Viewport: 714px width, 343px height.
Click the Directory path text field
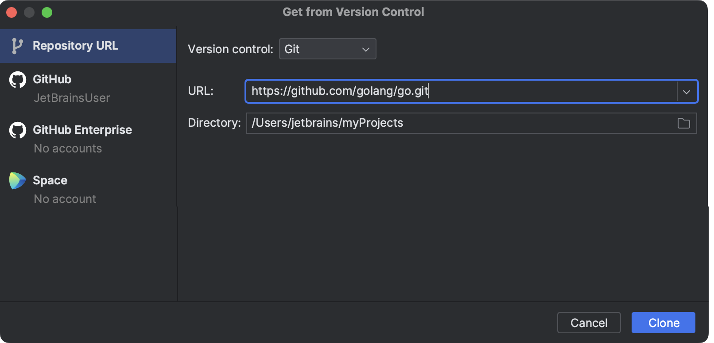pyautogui.click(x=443, y=123)
